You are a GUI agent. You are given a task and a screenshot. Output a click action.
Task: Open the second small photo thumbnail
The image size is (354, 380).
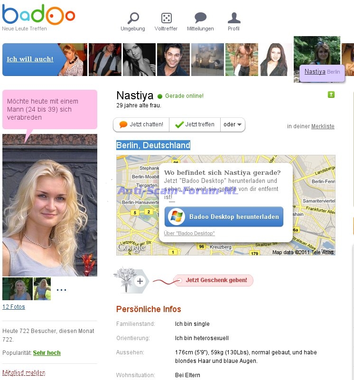[42, 289]
